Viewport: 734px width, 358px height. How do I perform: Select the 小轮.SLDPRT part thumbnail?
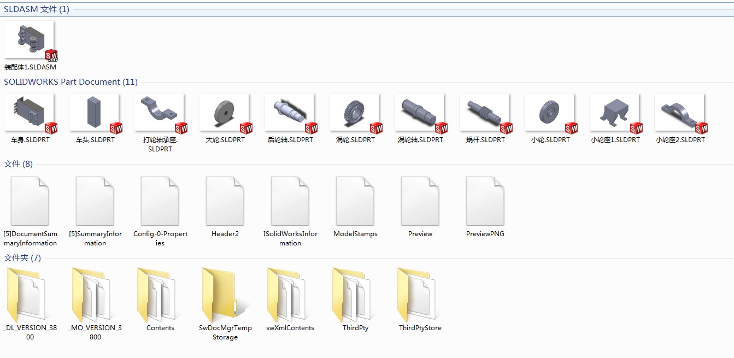550,113
